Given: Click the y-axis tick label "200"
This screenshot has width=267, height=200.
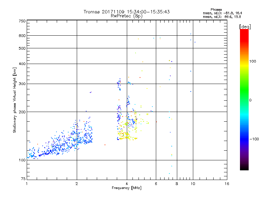Looking at the screenshot, I should tap(22, 112).
